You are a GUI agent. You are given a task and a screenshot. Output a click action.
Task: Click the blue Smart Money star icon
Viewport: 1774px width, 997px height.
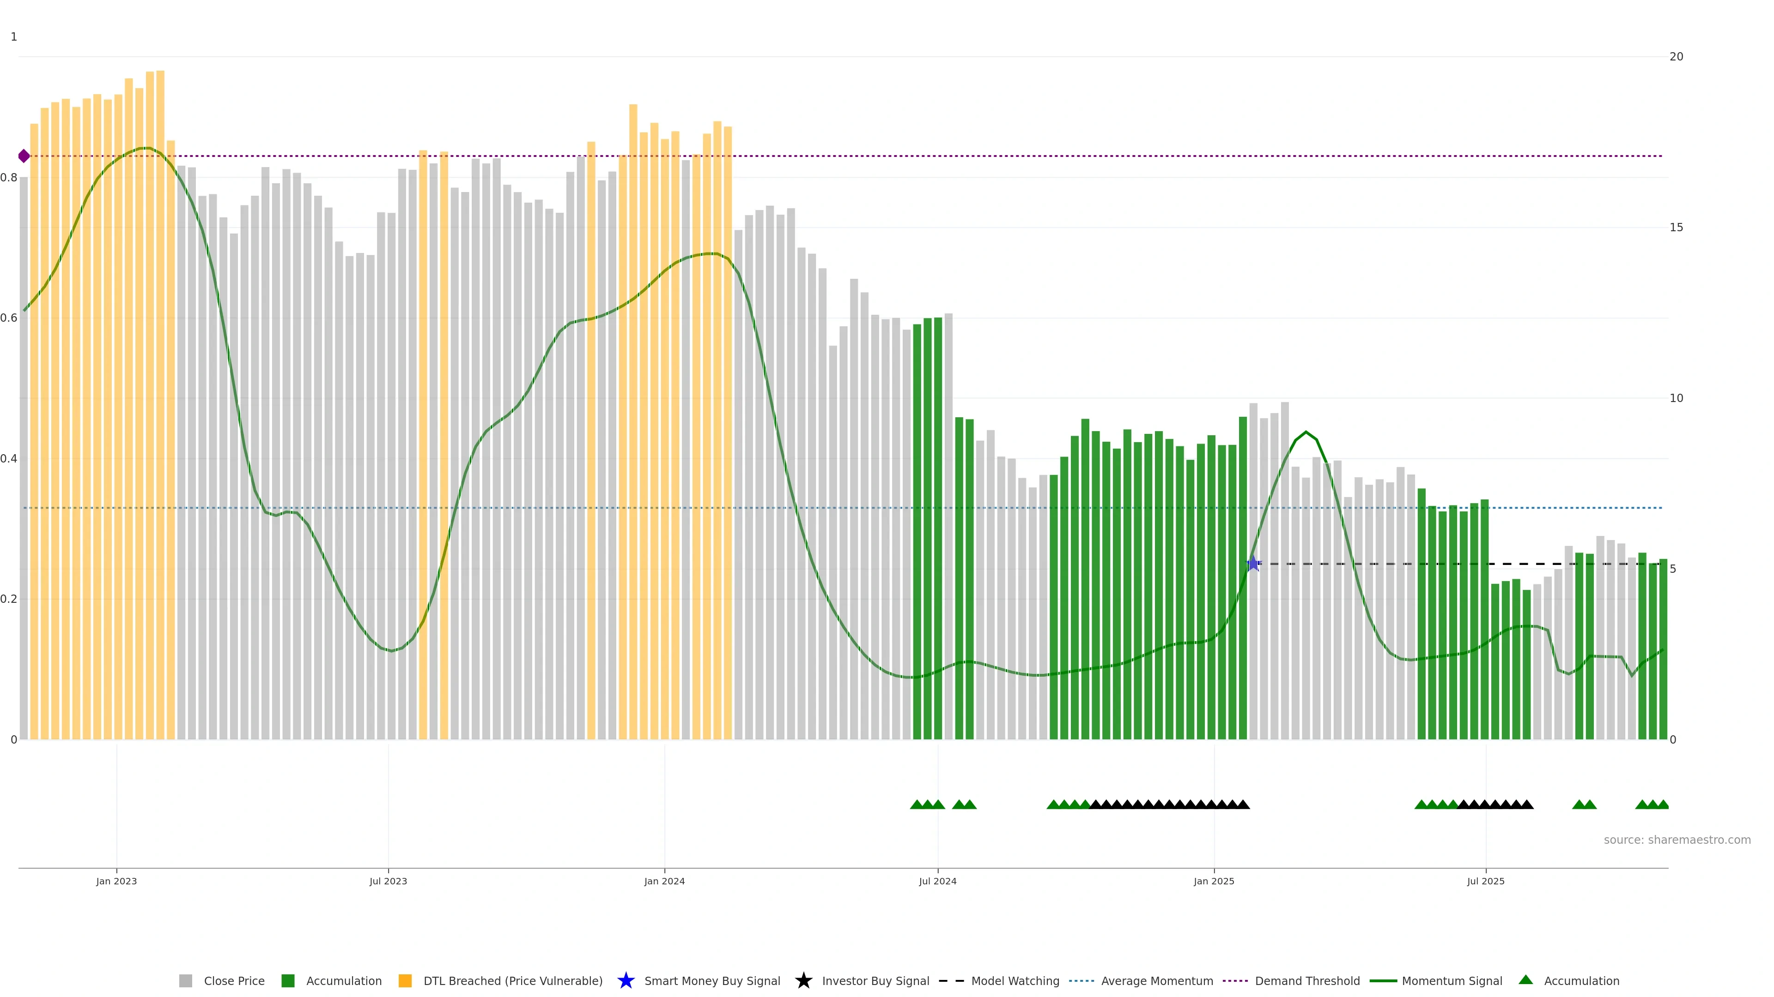(x=626, y=980)
